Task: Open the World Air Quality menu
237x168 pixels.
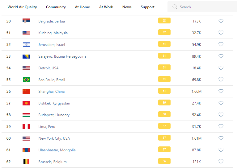Action: (22, 7)
